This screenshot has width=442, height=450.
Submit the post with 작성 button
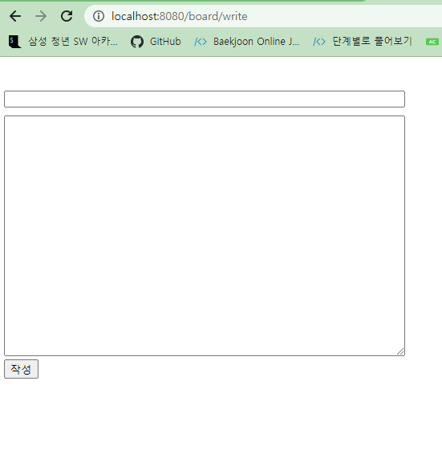click(x=21, y=369)
